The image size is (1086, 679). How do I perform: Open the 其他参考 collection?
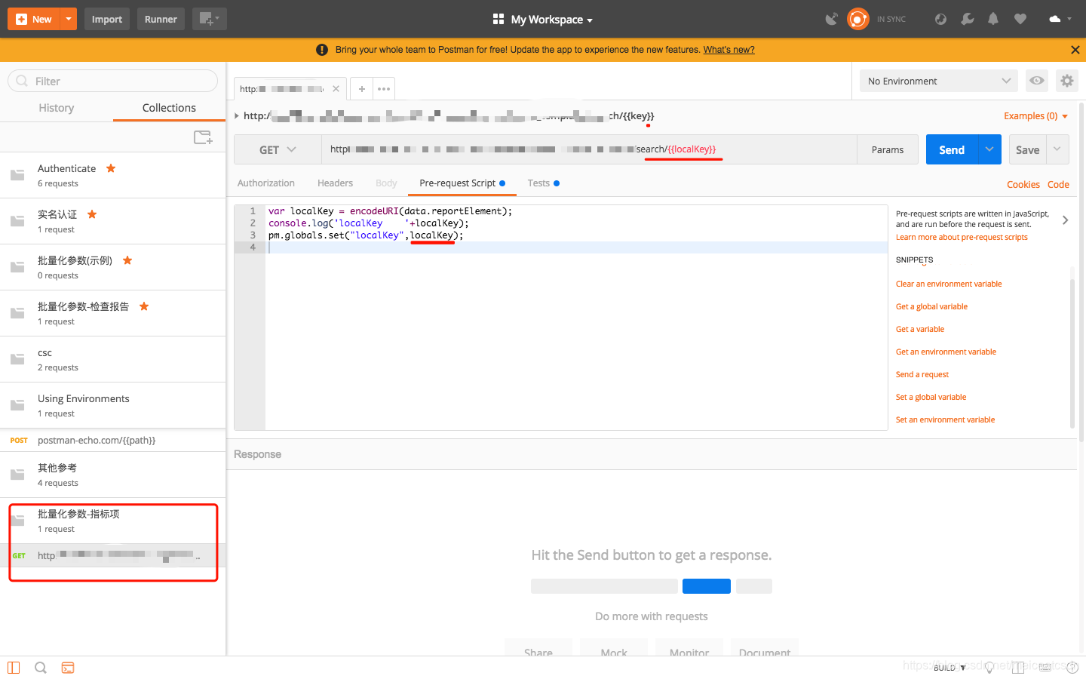click(113, 475)
